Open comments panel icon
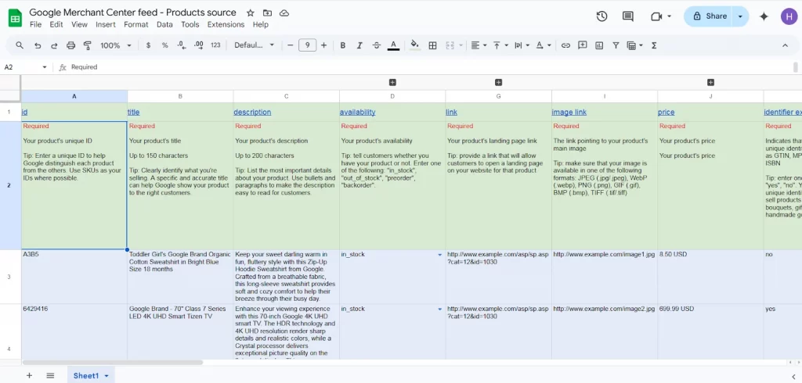Screen dimensions: 802x383 click(628, 16)
